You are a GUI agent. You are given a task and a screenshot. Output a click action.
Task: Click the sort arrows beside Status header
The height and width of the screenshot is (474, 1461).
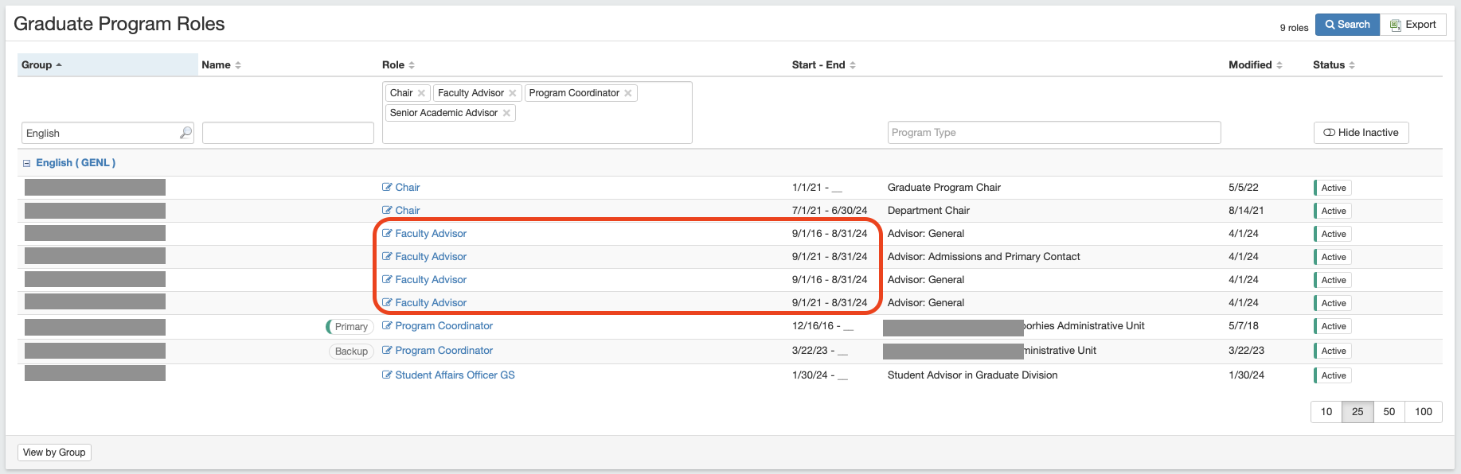[1352, 65]
